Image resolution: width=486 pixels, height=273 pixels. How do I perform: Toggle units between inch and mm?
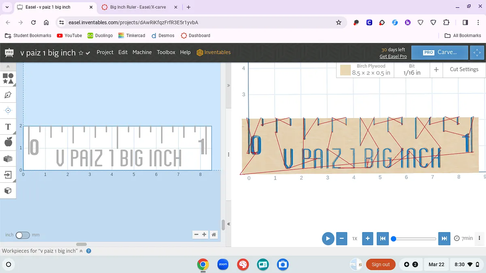pos(23,235)
